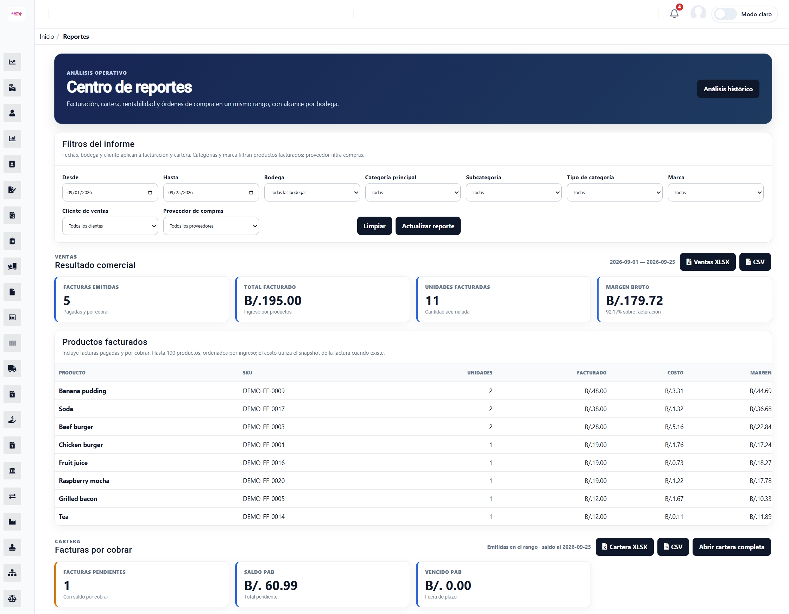Open the Proveedor de compras dropdown
The image size is (789, 614).
click(x=211, y=226)
